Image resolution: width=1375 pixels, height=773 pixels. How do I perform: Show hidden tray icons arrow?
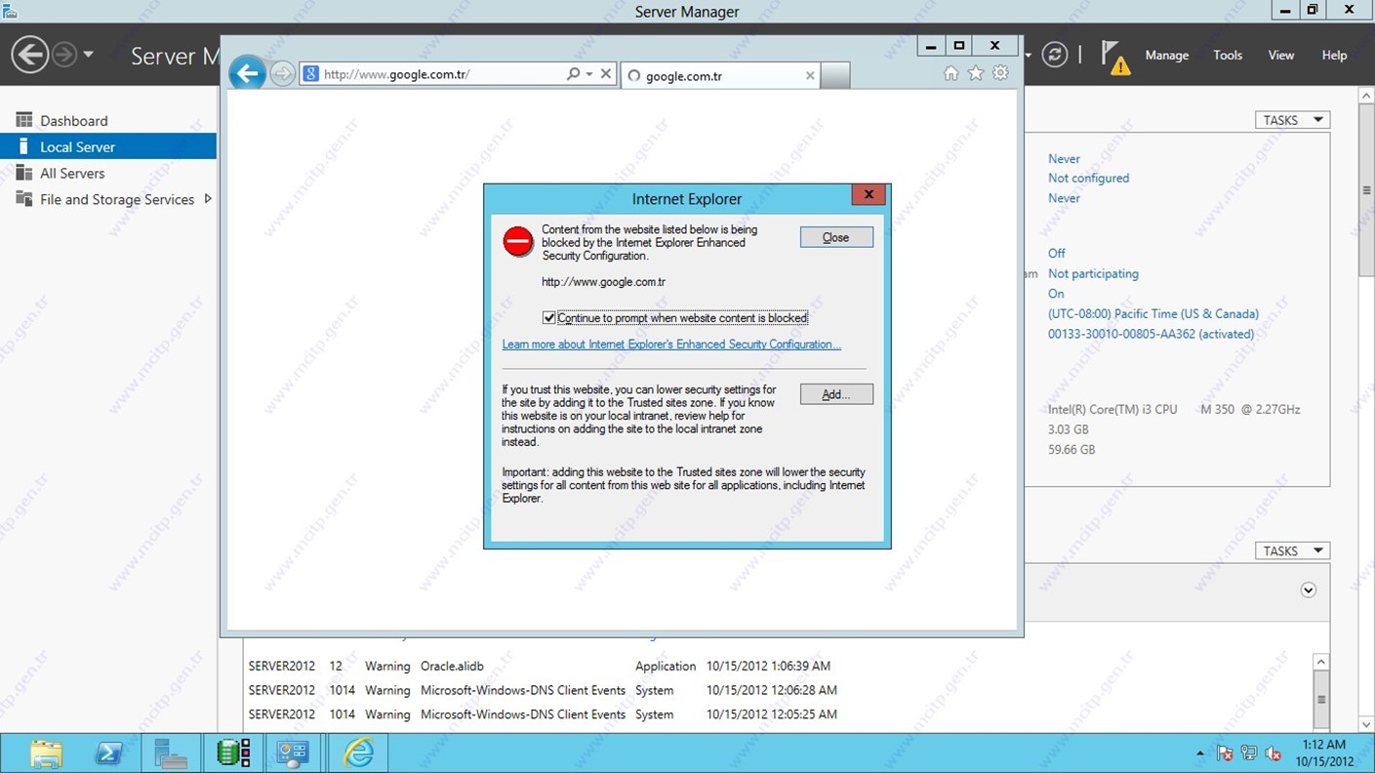tap(1200, 754)
